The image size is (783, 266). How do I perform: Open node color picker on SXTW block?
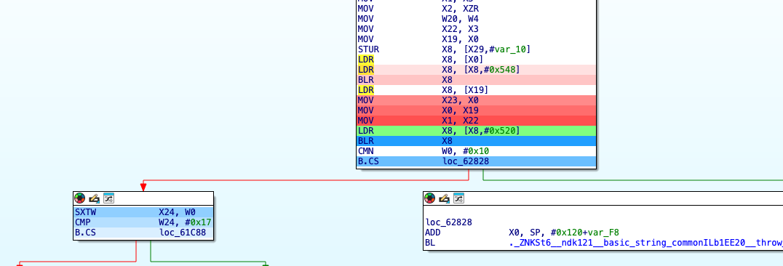79,198
